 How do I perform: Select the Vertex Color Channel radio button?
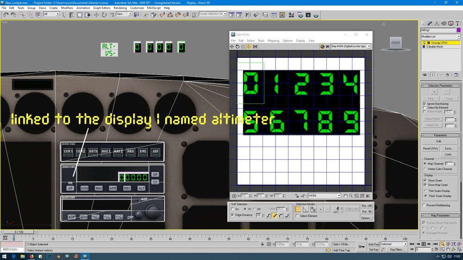click(x=425, y=169)
